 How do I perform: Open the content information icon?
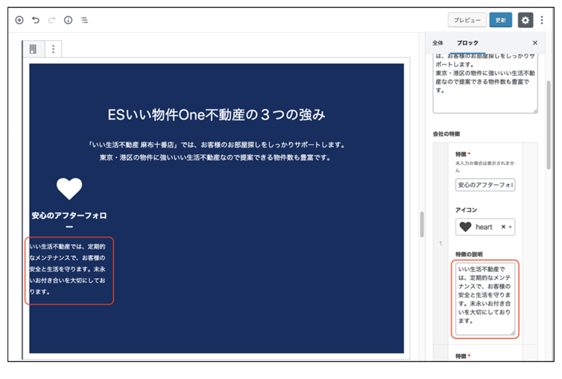68,20
